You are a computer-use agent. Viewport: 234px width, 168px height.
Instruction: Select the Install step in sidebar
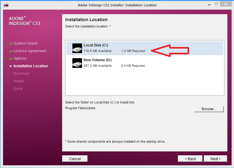[18, 81]
